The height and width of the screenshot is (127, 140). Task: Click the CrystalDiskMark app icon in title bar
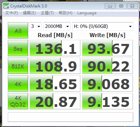point(6,6)
